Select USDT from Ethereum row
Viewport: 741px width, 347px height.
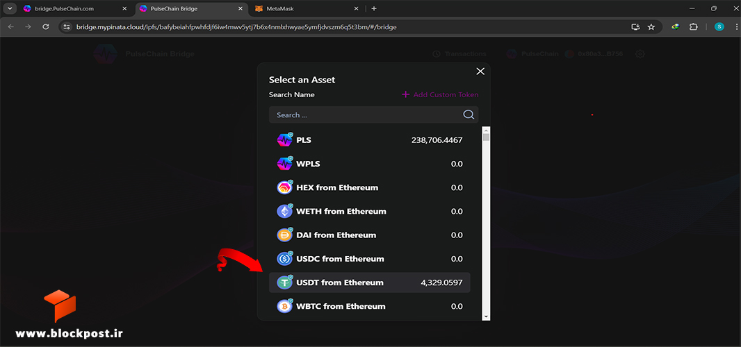coord(370,282)
